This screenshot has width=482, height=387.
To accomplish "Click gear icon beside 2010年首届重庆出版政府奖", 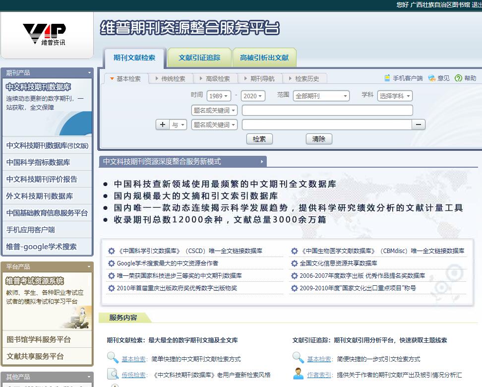I will [111, 288].
